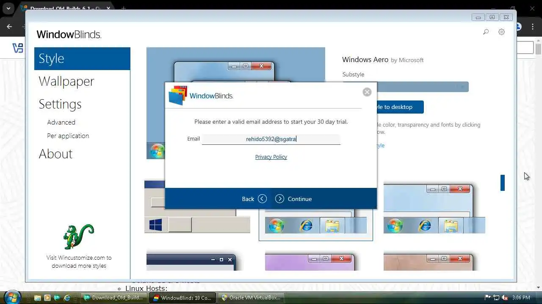Click the browser back arrow behind the WindowBlinds window
Image resolution: width=542 pixels, height=304 pixels.
(x=9, y=27)
